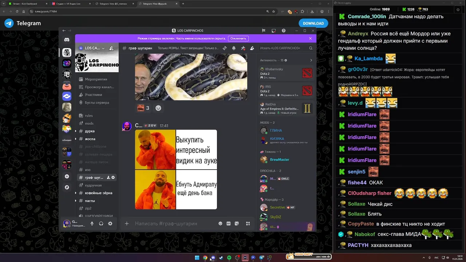Open the snake photo attachment
This screenshot has width=466, height=262.
tap(191, 77)
